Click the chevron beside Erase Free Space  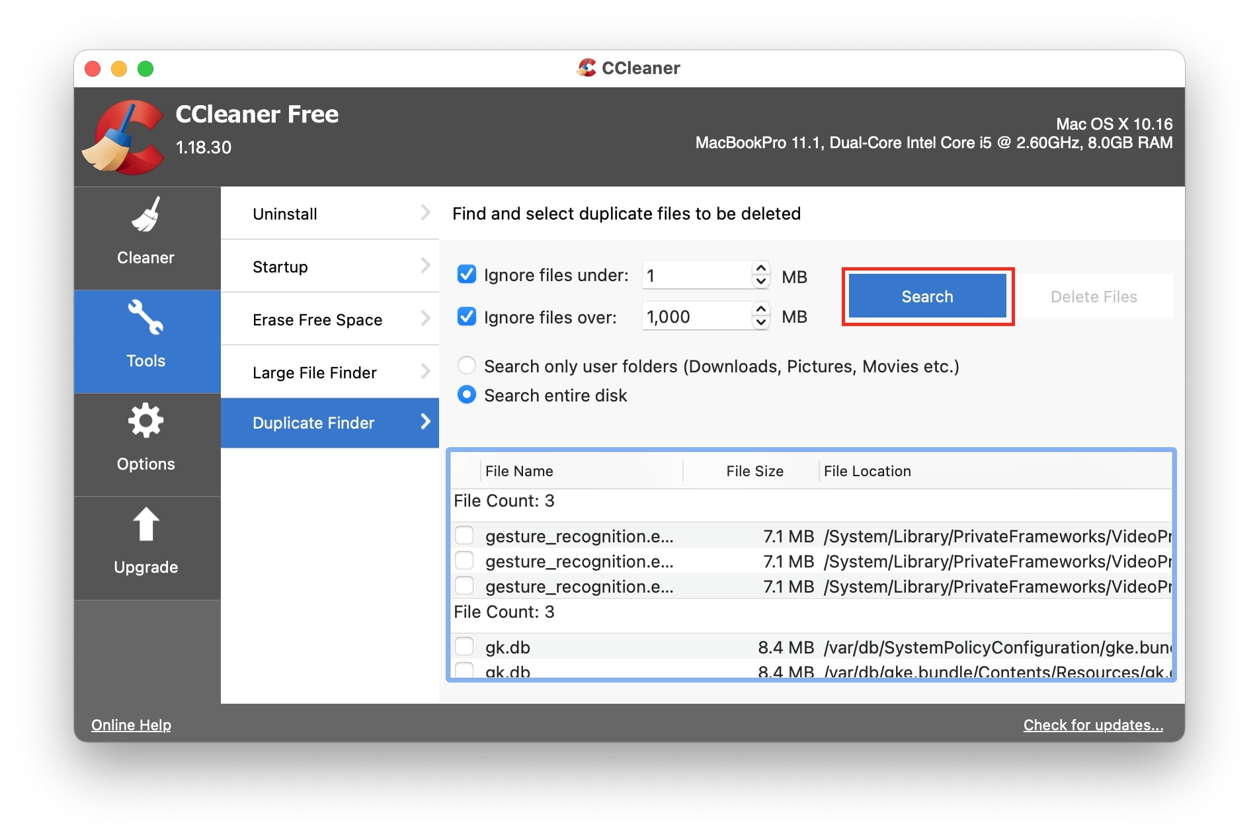(x=425, y=319)
